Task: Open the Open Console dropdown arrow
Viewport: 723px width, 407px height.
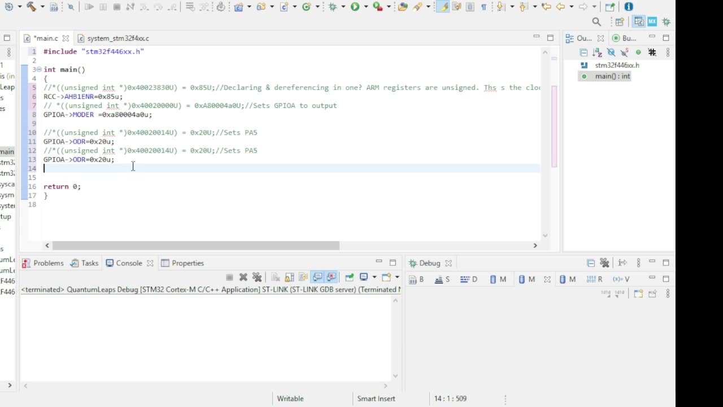Action: coord(397,277)
